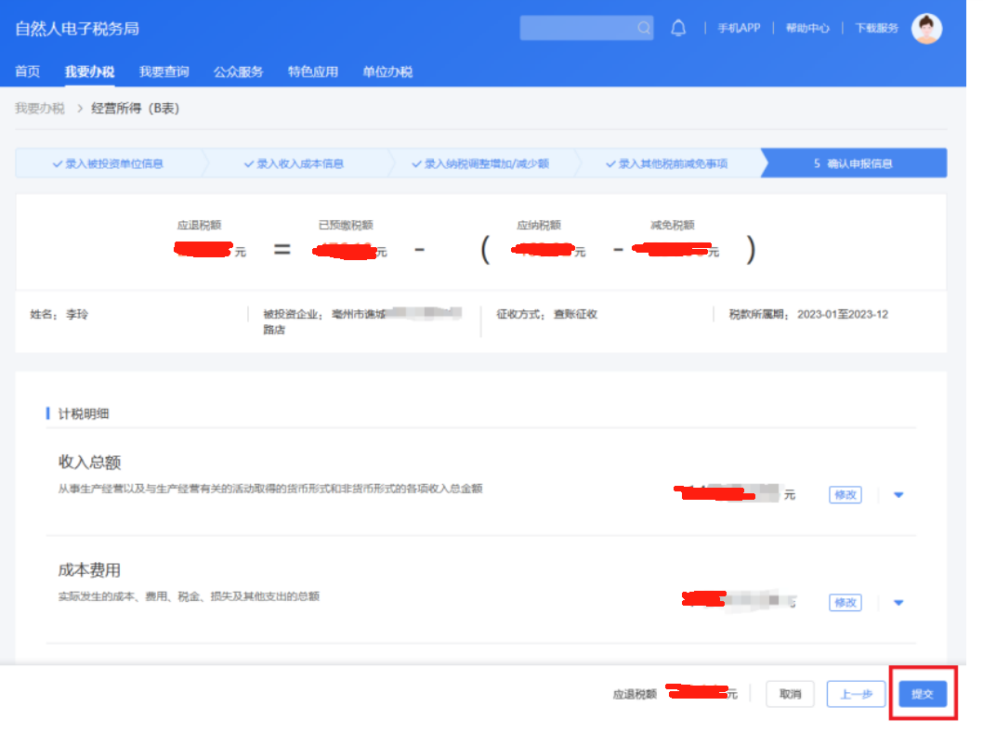983x732 pixels.
Task: Open the user avatar profile
Action: pyautogui.click(x=926, y=29)
